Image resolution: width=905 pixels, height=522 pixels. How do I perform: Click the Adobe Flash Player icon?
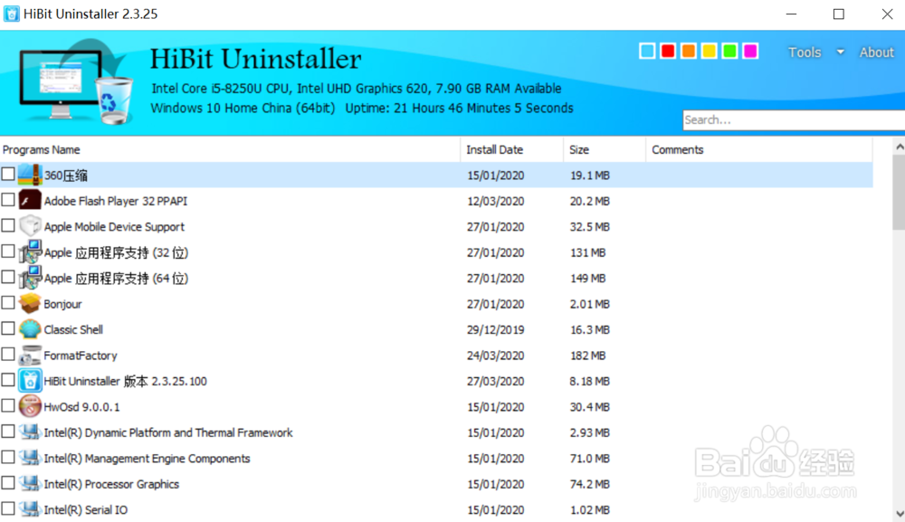30,200
